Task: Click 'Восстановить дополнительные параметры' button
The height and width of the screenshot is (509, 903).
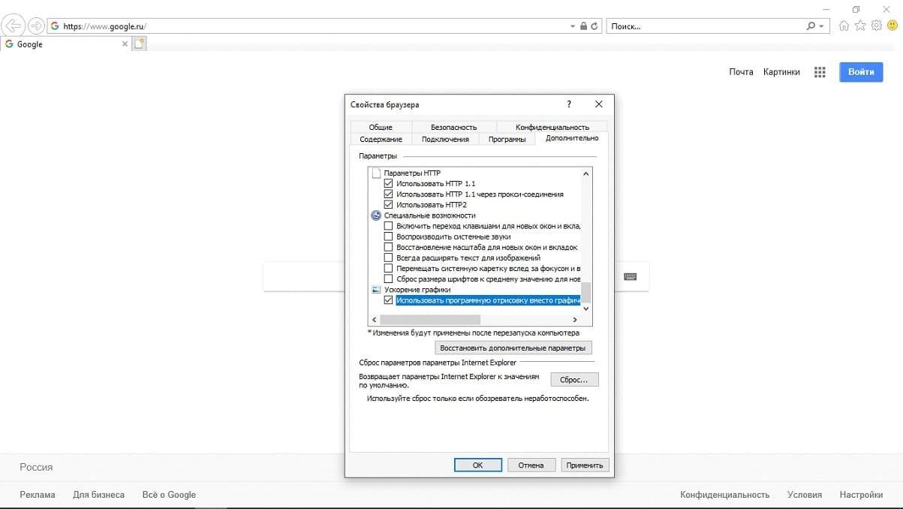Action: tap(513, 348)
